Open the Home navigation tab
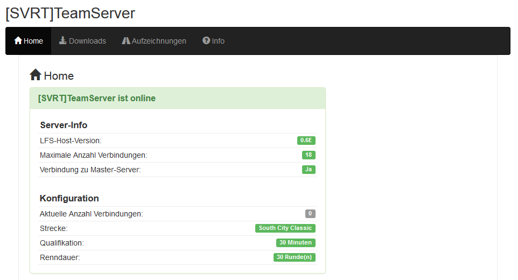 pyautogui.click(x=29, y=41)
